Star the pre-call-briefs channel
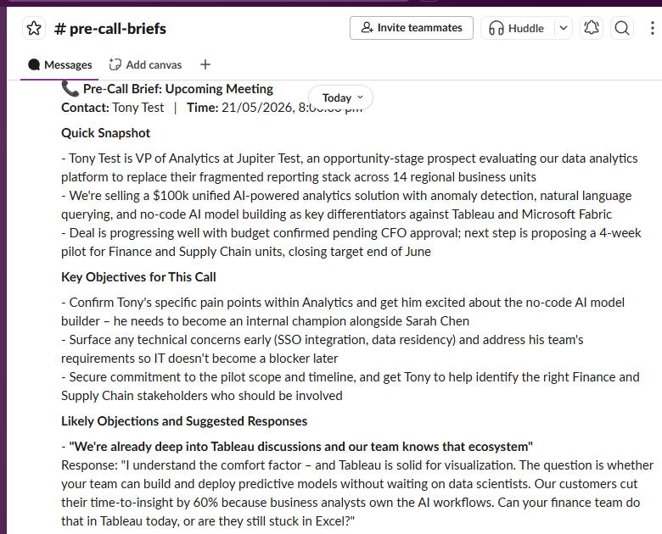This screenshot has height=534, width=662. coord(34,29)
